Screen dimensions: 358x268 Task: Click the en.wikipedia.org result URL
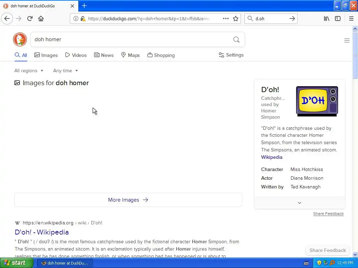(62, 223)
